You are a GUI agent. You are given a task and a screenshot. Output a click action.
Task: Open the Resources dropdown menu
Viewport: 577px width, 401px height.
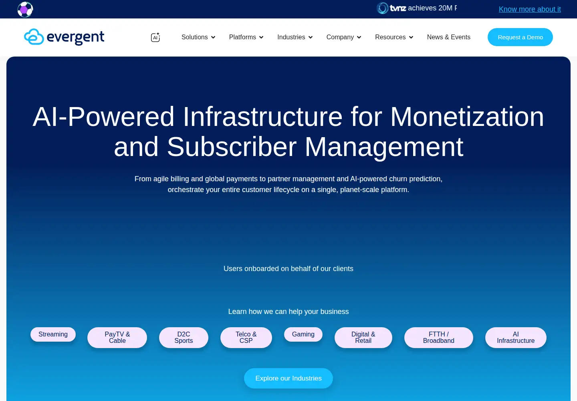tap(394, 37)
